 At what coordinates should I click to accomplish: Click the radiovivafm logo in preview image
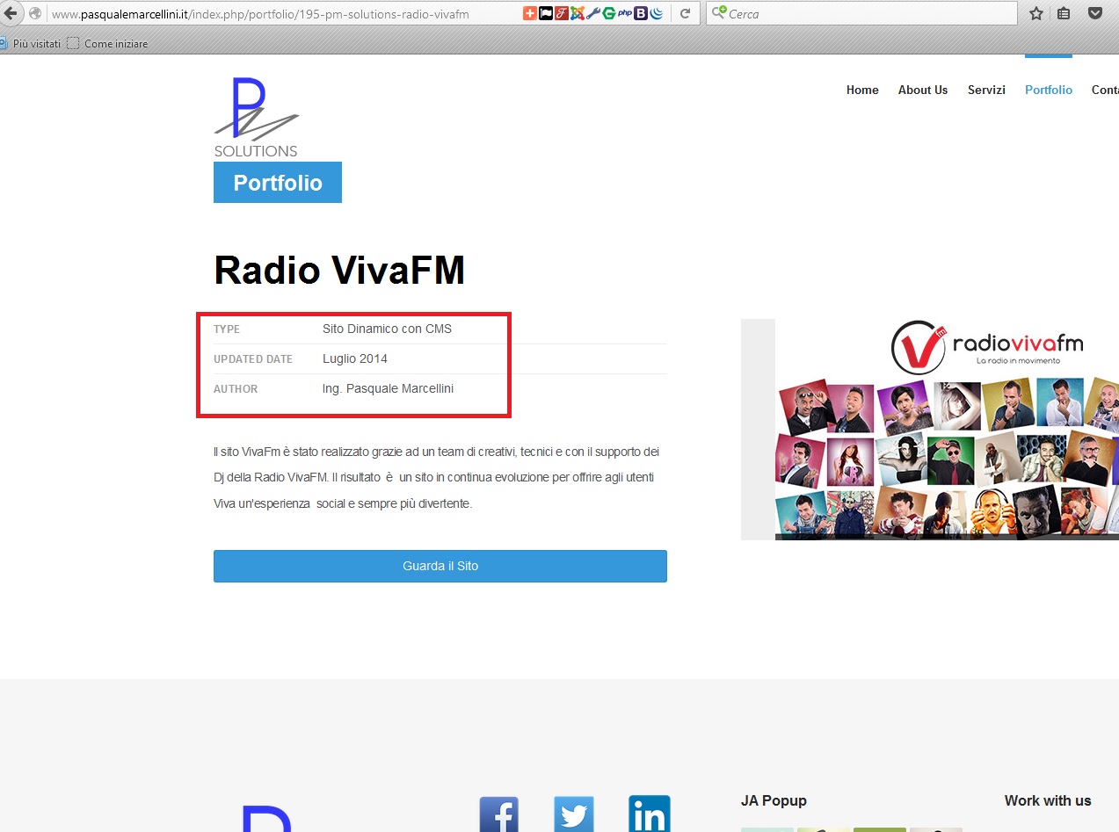pos(987,347)
